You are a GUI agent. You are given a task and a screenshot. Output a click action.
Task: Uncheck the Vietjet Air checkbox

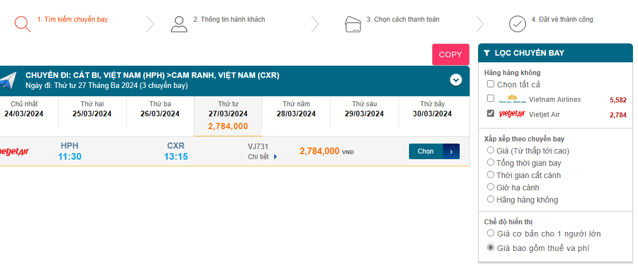tap(490, 114)
